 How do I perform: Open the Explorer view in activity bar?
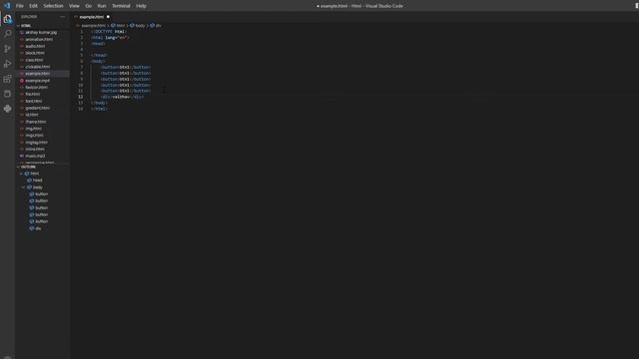click(7, 19)
